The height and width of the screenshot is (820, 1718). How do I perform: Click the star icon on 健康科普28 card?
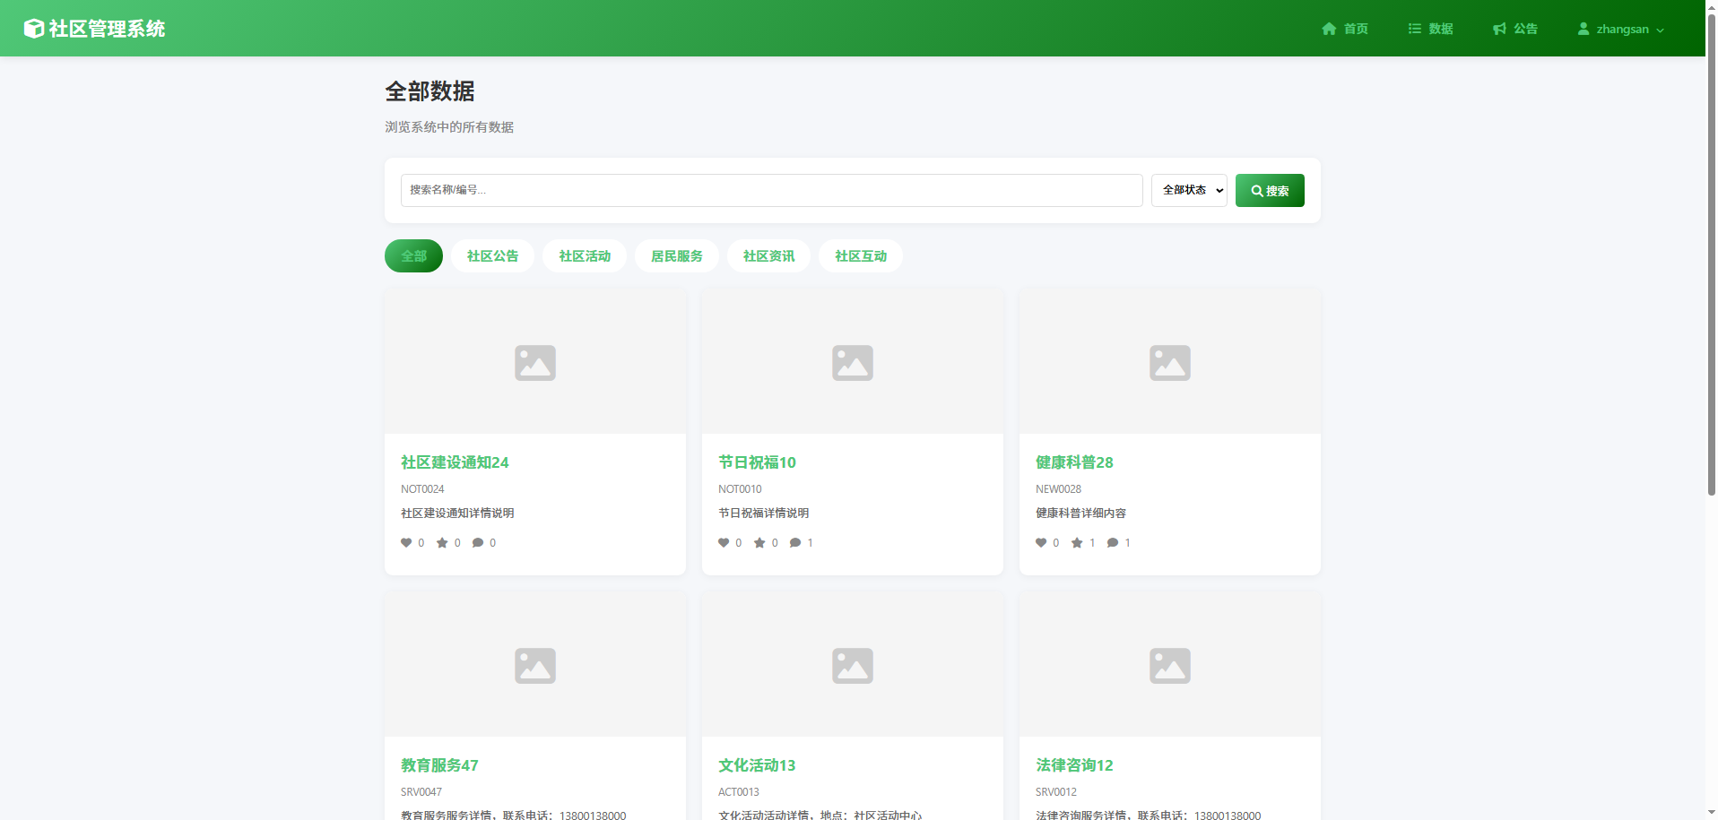pyautogui.click(x=1077, y=543)
